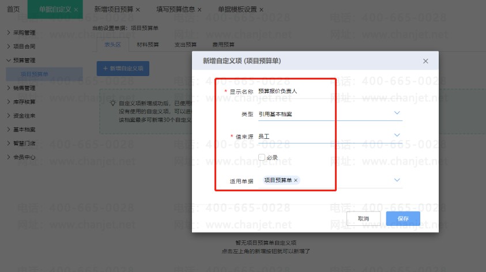Open the 值来源 dropdown arrow
This screenshot has width=486, height=272.
(x=397, y=135)
